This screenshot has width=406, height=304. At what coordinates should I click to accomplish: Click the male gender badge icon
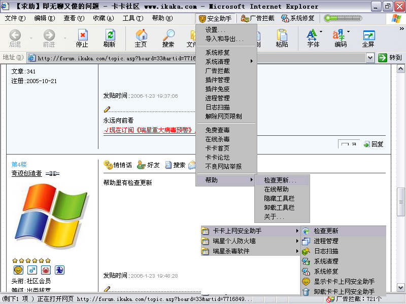tap(32, 270)
